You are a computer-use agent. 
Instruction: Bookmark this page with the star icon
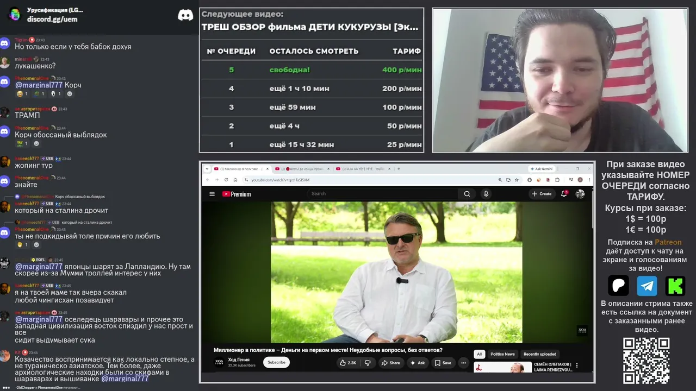tap(516, 180)
